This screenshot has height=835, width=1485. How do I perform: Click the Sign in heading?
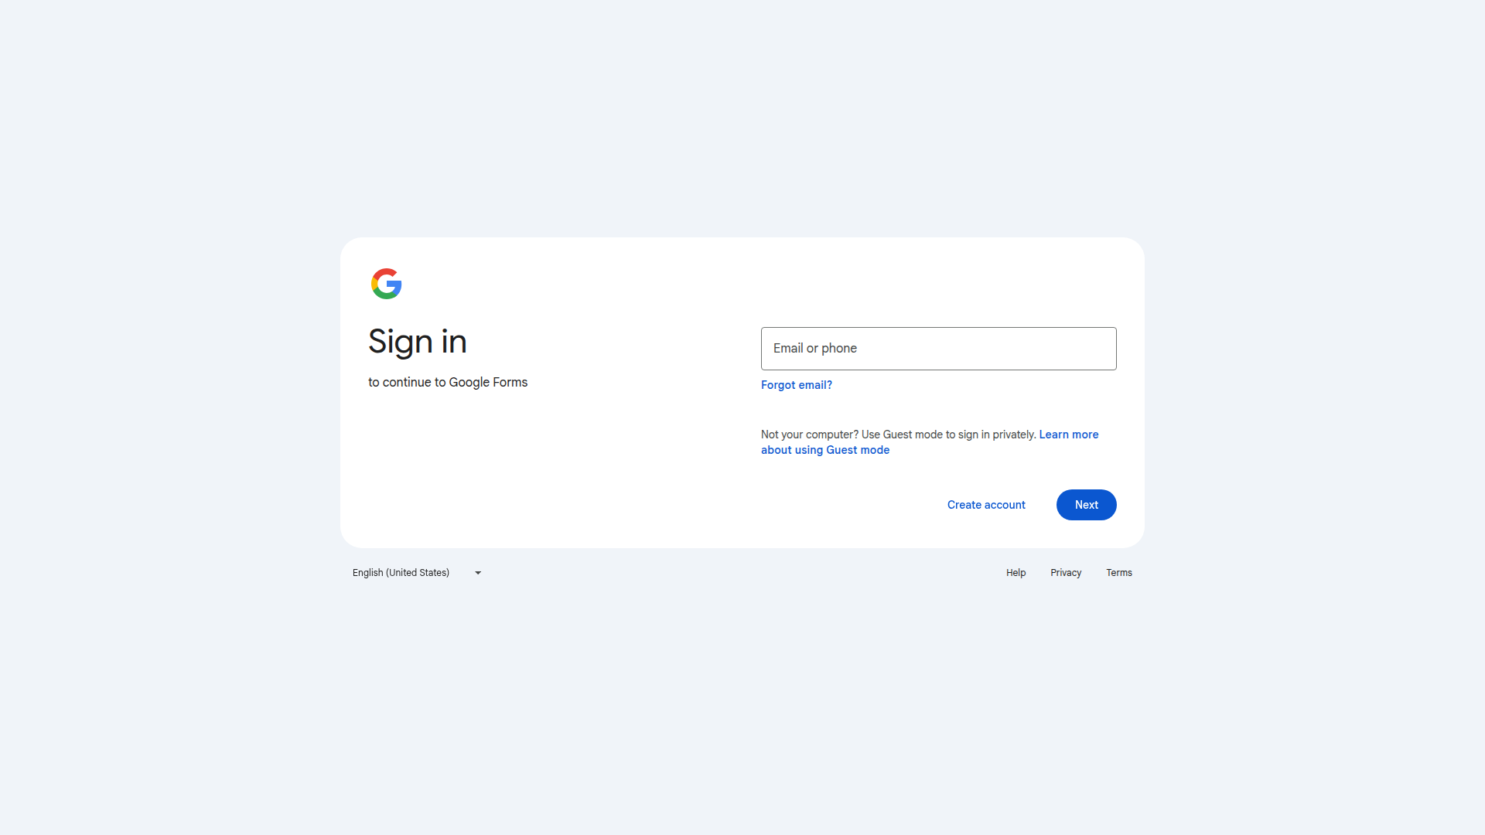click(x=418, y=341)
